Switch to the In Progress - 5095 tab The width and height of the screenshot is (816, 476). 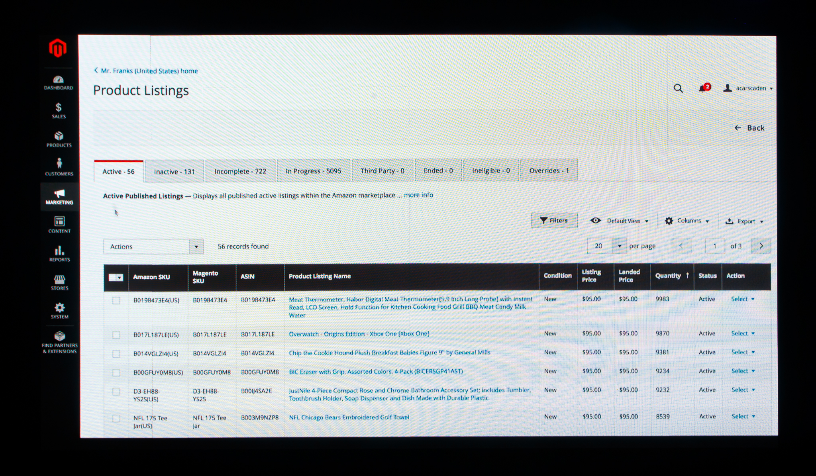coord(314,171)
